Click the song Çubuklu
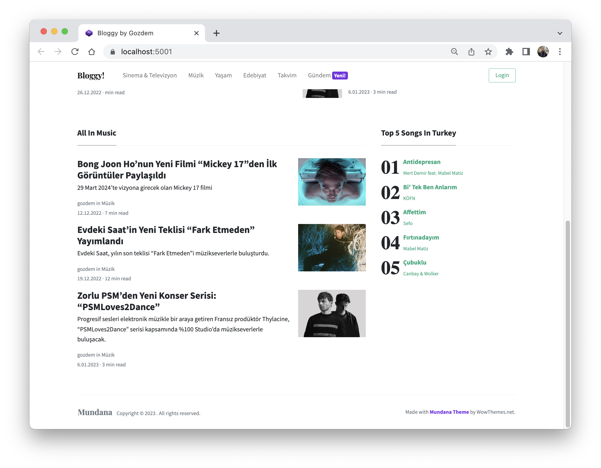601x468 pixels. (x=415, y=263)
